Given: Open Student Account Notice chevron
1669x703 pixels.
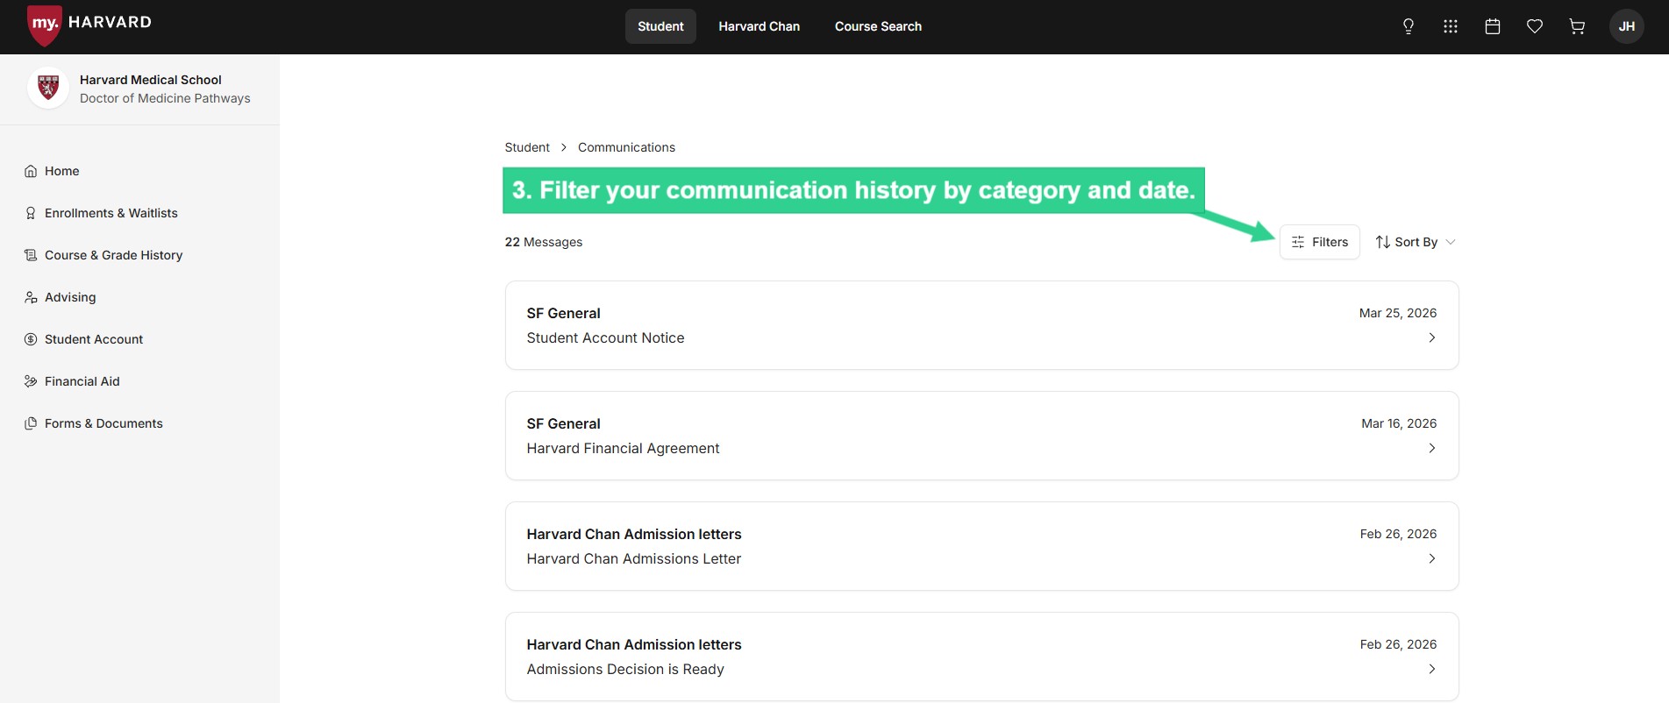Looking at the screenshot, I should coord(1431,337).
